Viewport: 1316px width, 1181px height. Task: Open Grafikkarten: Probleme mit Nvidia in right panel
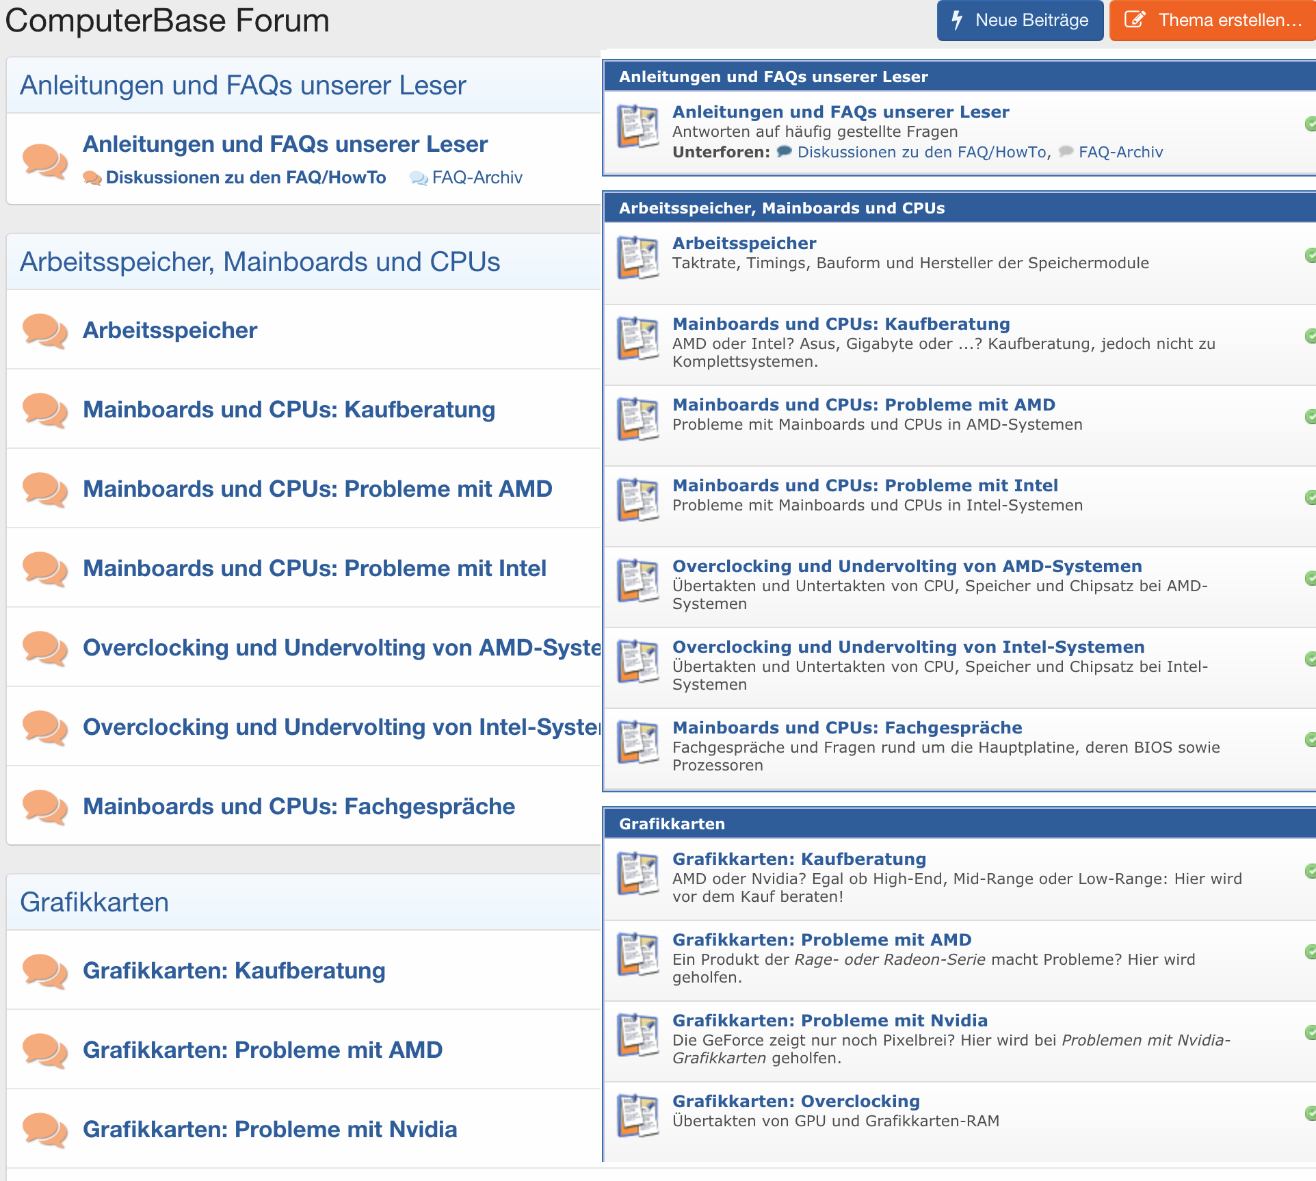830,1020
